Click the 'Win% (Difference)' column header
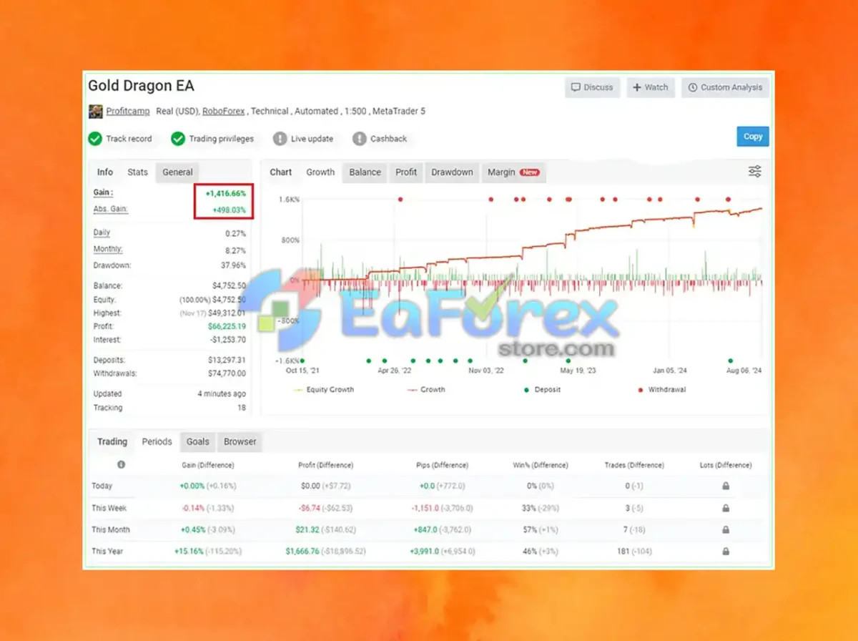The width and height of the screenshot is (858, 641). tap(541, 465)
